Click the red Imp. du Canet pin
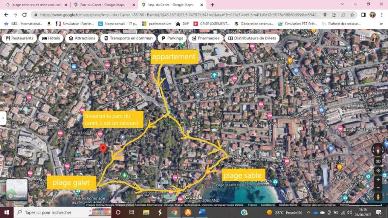This screenshot has height=218, width=388. click(x=103, y=148)
